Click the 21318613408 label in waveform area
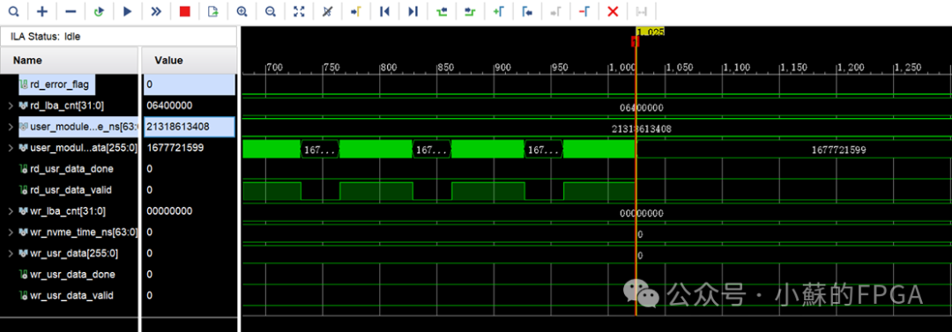 pyautogui.click(x=641, y=129)
